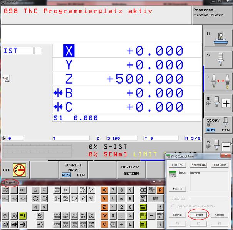
Task: Click the Q parameter key
Action: pyautogui.click(x=130, y=224)
